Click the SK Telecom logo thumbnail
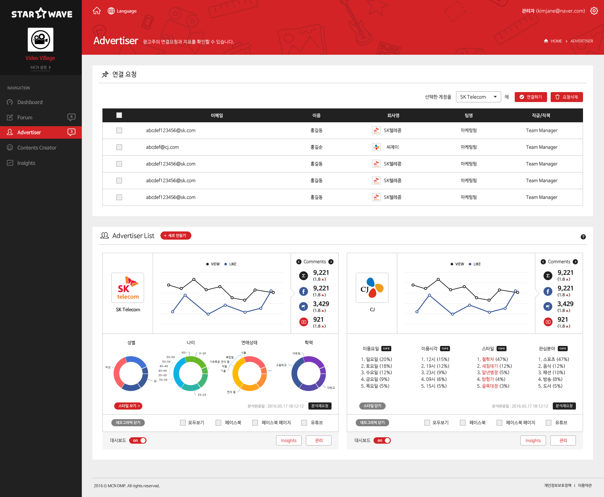 pos(128,288)
